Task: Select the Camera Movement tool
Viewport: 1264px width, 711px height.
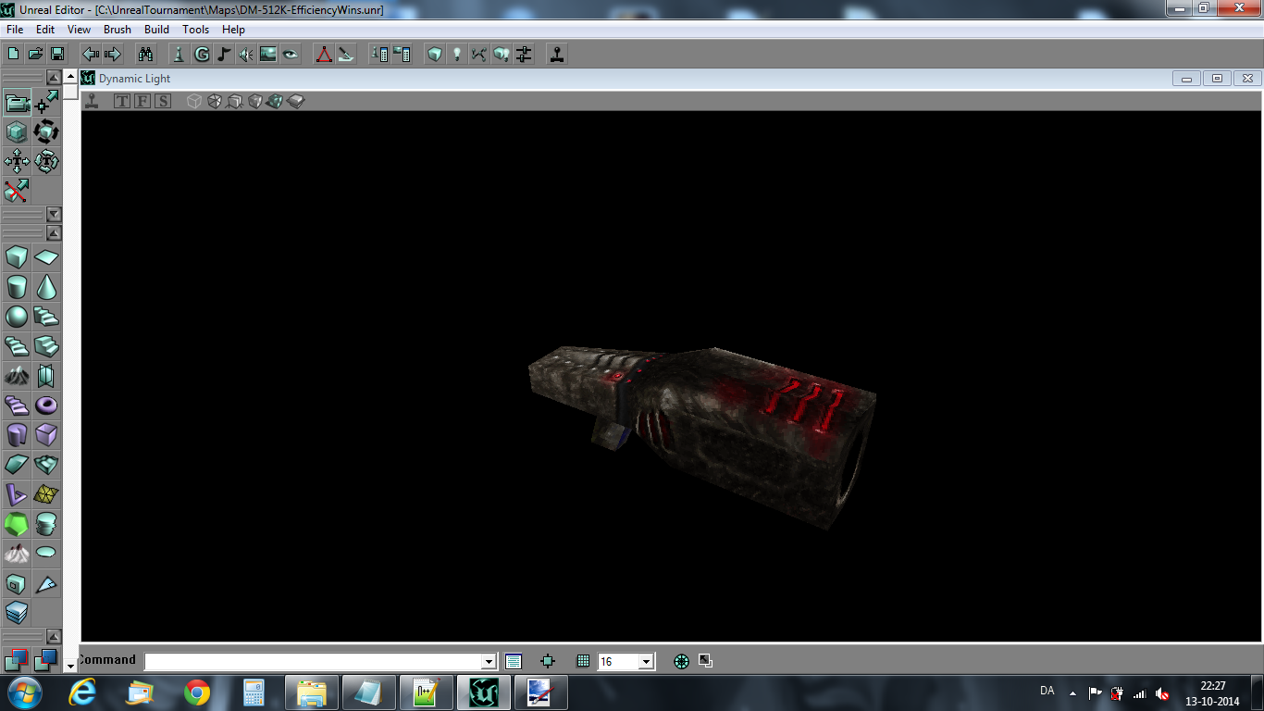Action: [17, 103]
